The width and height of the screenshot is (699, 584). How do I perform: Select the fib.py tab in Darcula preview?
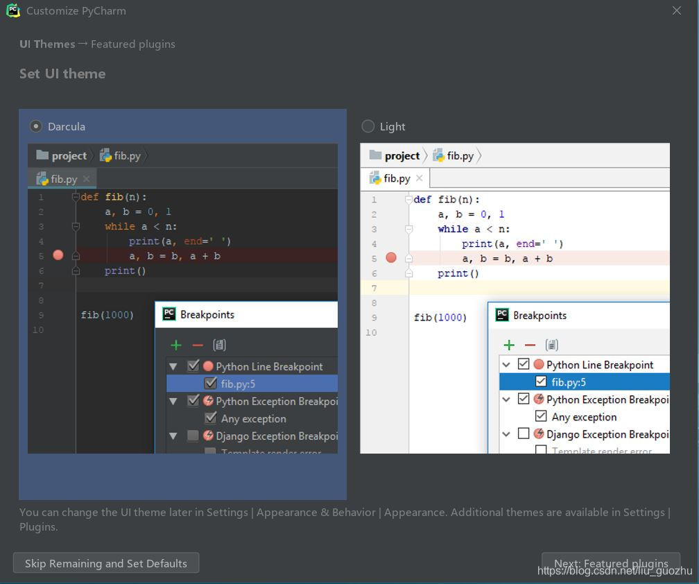click(x=62, y=179)
